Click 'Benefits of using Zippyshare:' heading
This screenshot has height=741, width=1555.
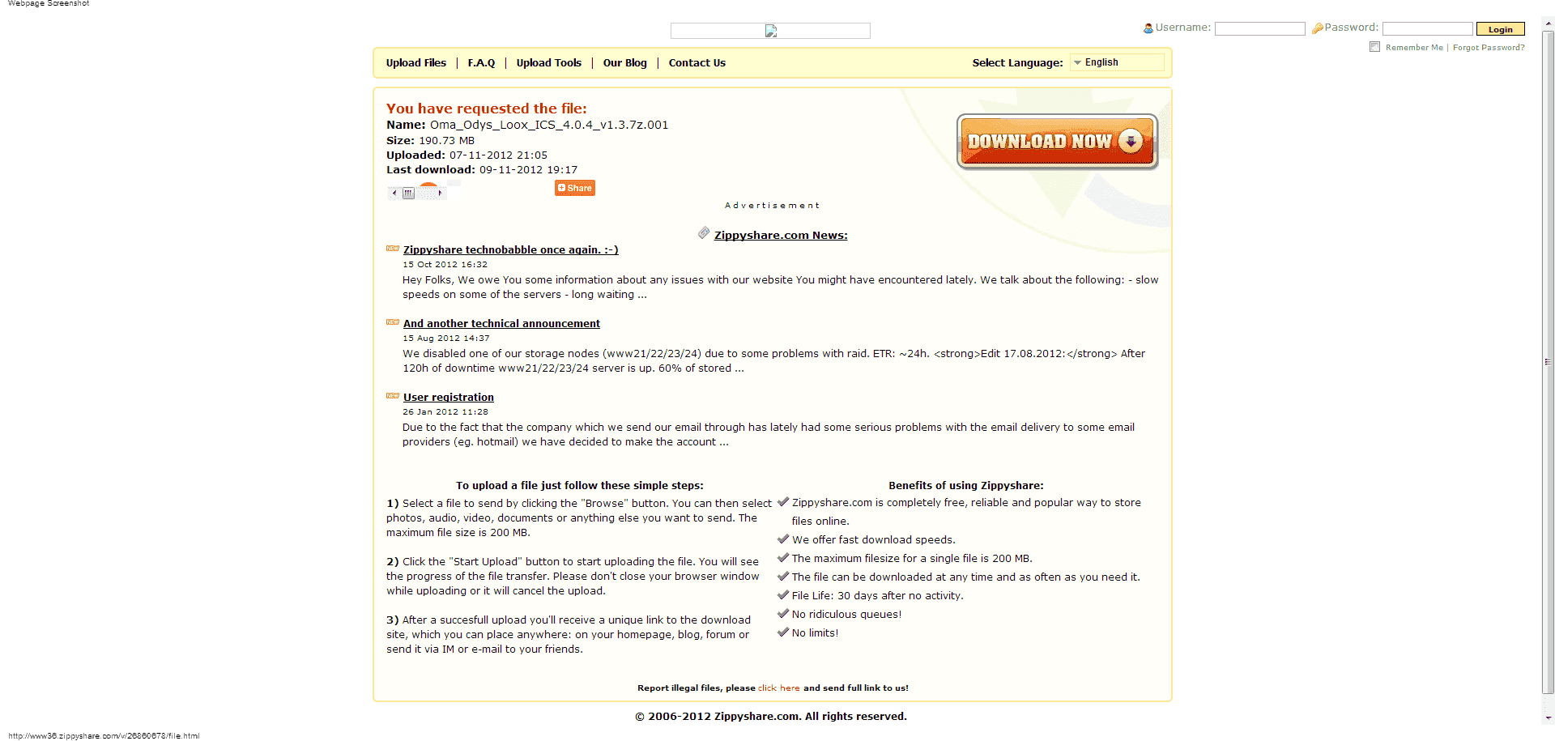966,485
